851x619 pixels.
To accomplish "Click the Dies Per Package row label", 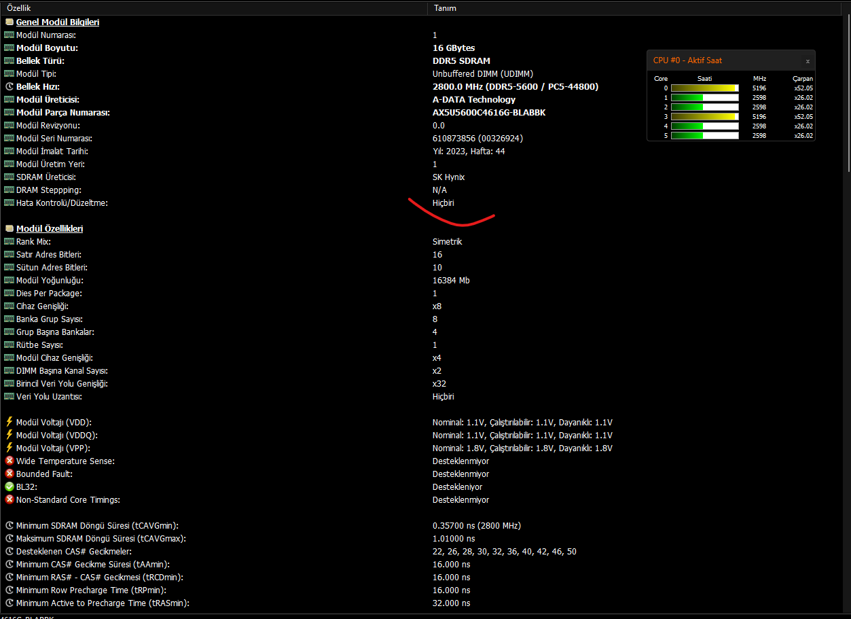I will tap(49, 293).
